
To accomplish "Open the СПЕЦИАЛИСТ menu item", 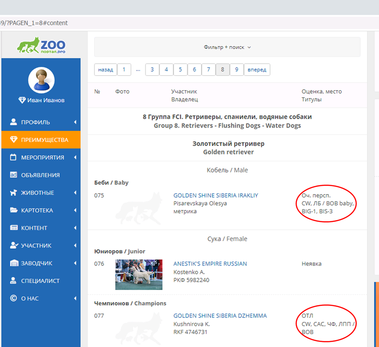I will coord(40,281).
